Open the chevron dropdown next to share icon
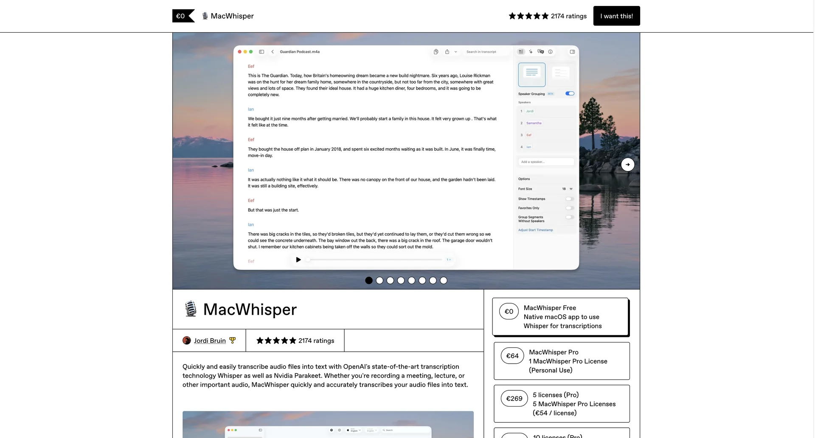The height and width of the screenshot is (438, 815). click(456, 52)
